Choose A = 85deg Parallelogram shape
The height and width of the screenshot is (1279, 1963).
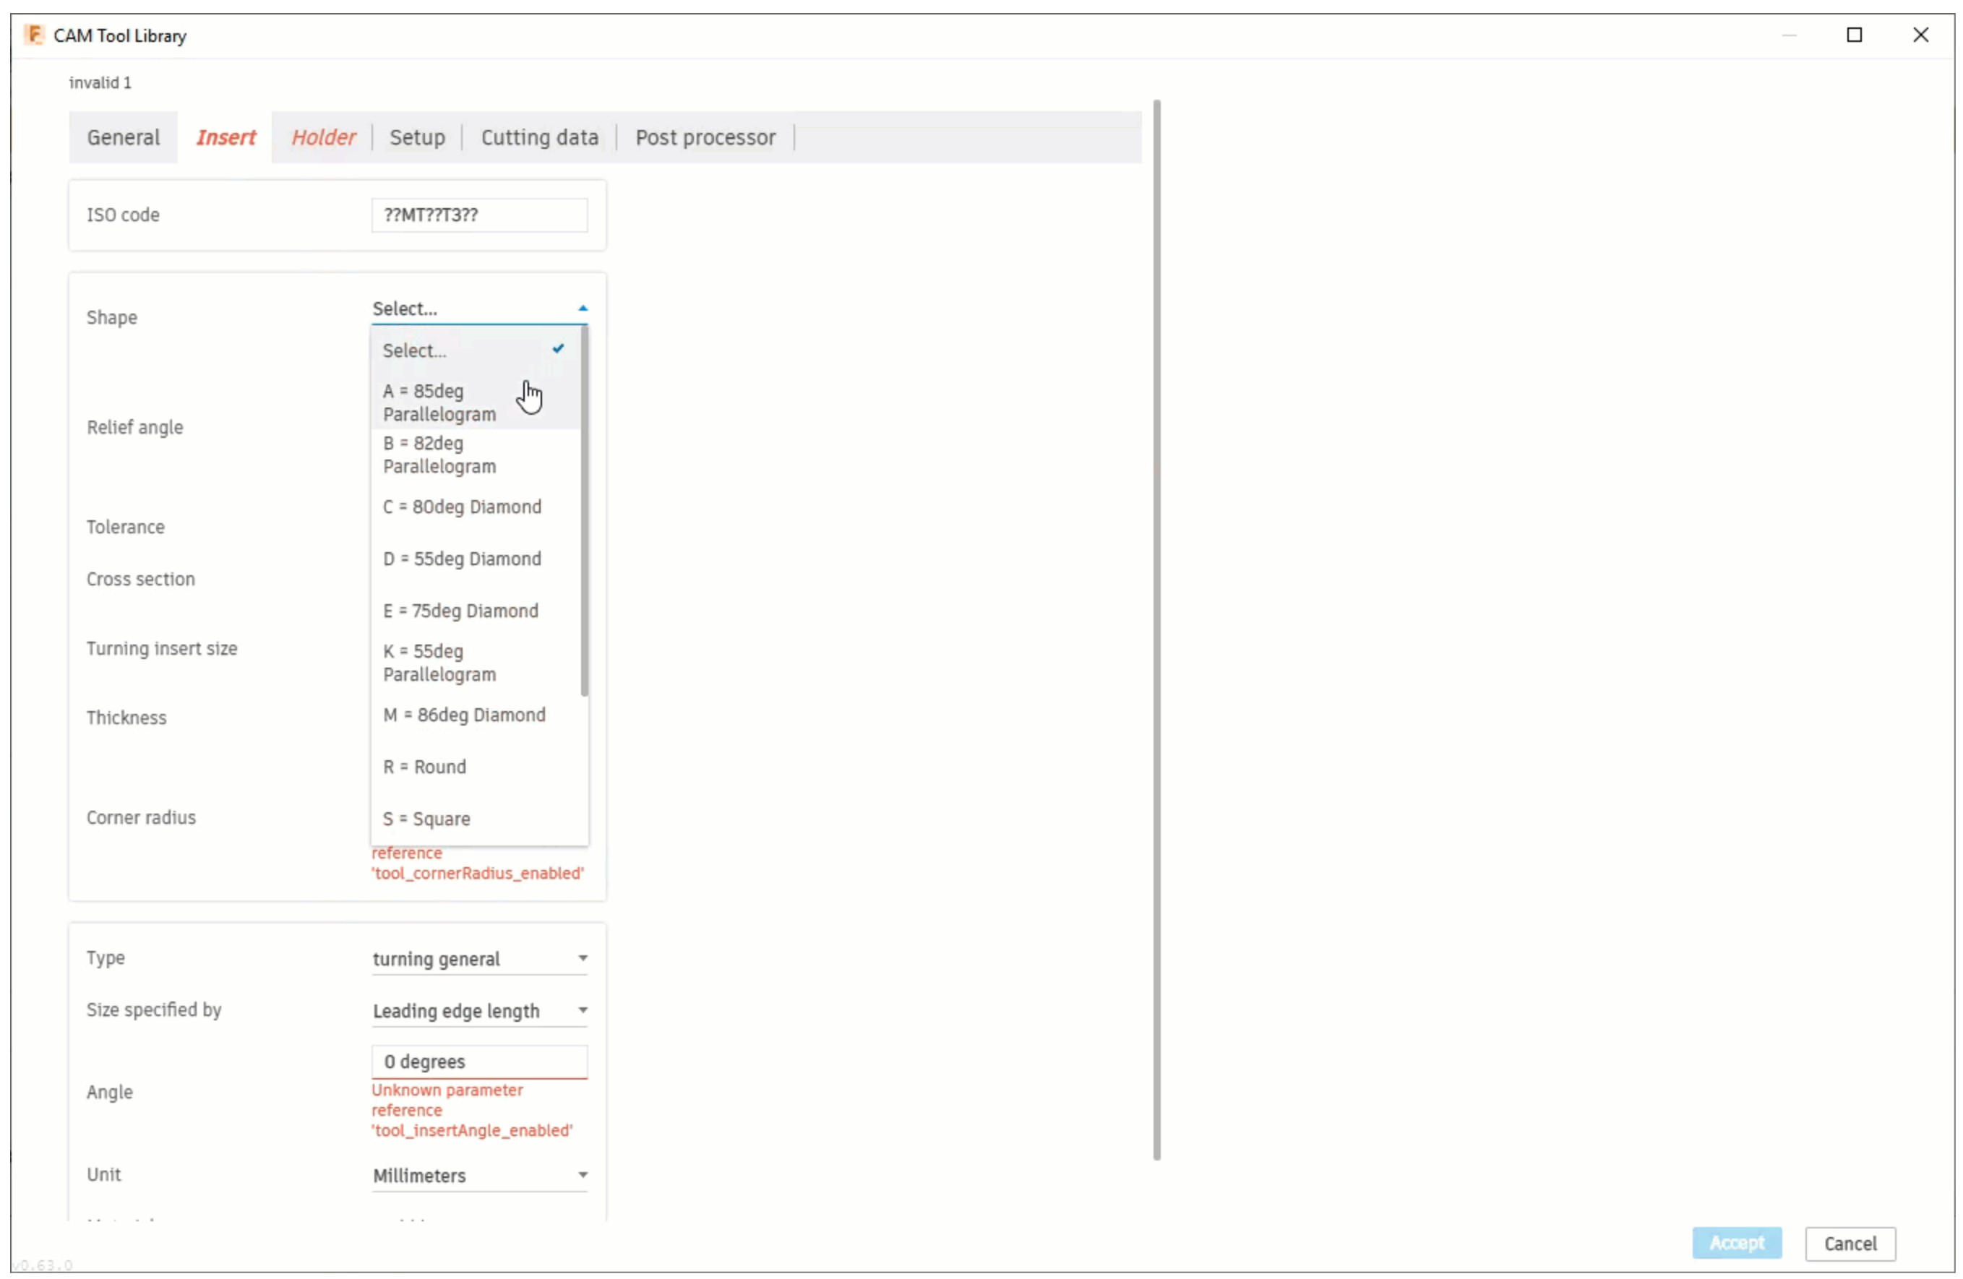(439, 402)
